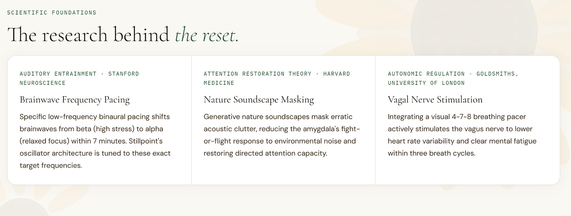Click the Auditory Entrainment Stanford Neuroscience label

click(x=79, y=78)
